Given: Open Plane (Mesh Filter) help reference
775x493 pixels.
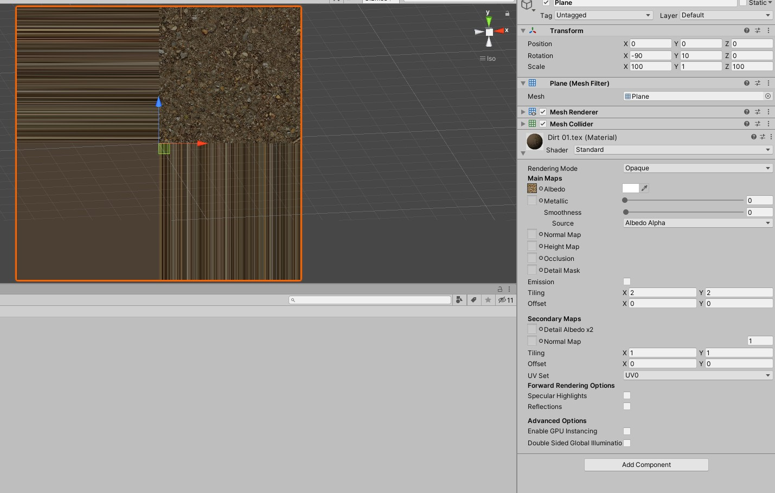Looking at the screenshot, I should coord(747,84).
